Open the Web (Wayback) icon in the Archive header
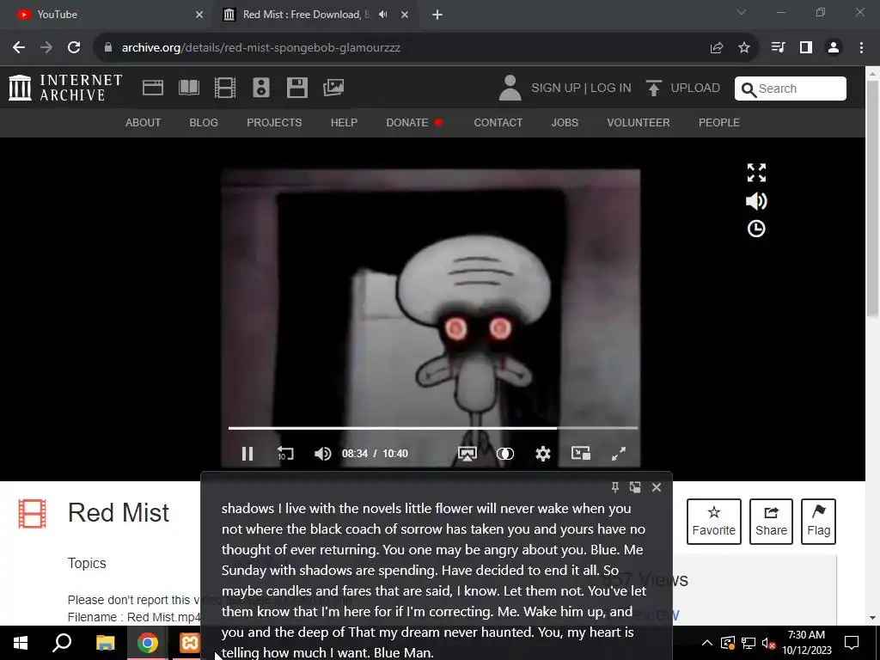 click(153, 88)
